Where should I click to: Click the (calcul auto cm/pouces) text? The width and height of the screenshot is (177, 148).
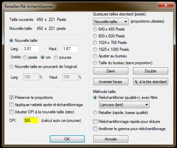[61, 121]
